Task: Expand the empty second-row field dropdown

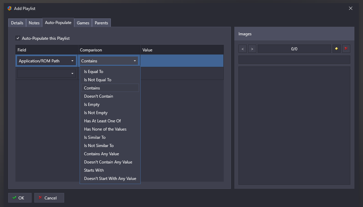Action: [46, 73]
